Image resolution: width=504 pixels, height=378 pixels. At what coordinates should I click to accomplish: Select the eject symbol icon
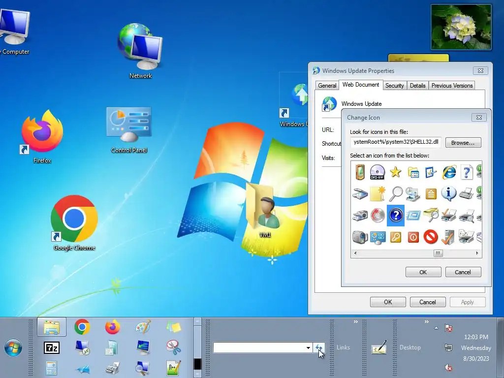[431, 194]
